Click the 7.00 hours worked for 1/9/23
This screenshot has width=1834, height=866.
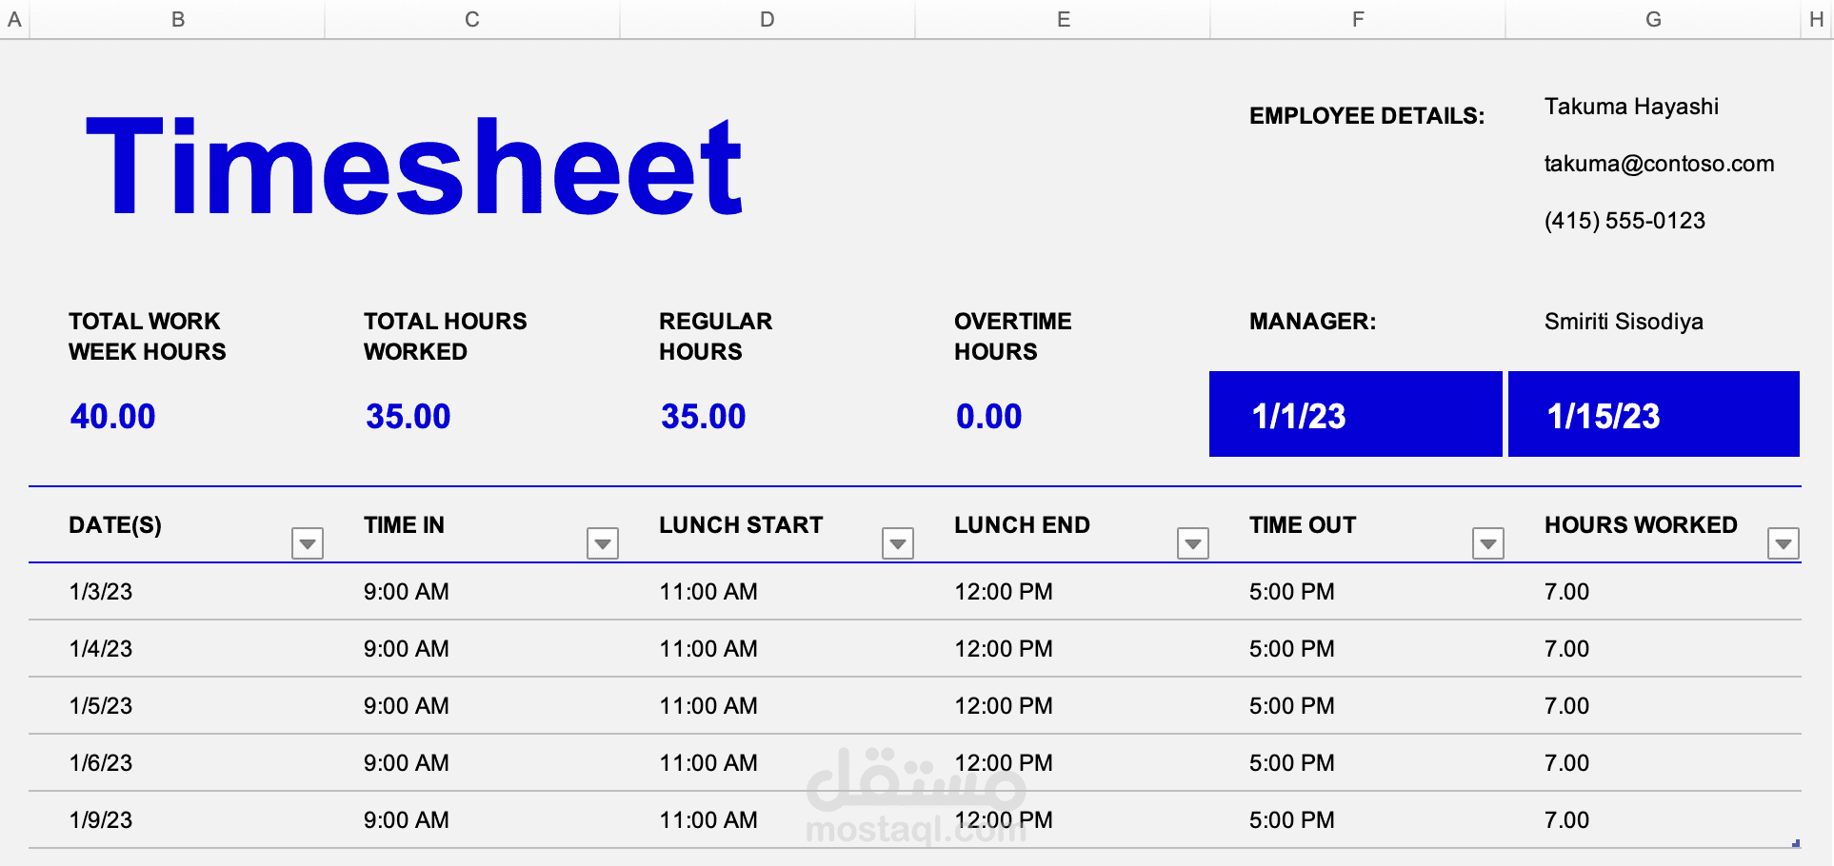(x=1566, y=820)
